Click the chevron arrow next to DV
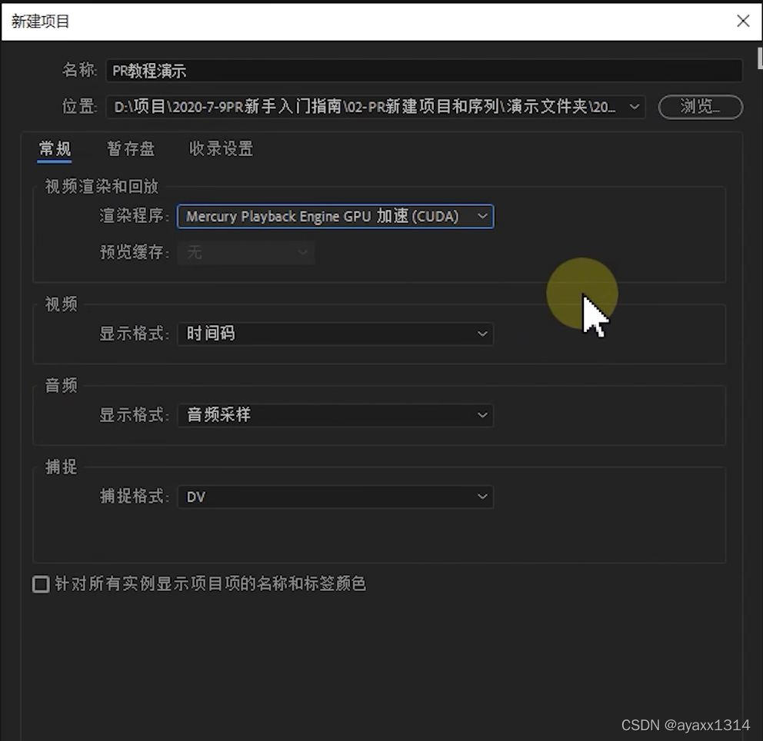Image resolution: width=763 pixels, height=741 pixels. coord(482,497)
